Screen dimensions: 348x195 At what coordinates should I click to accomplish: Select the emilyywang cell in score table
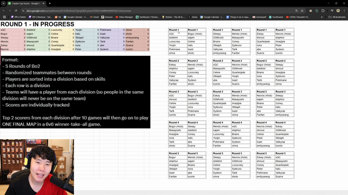(x=135, y=37)
